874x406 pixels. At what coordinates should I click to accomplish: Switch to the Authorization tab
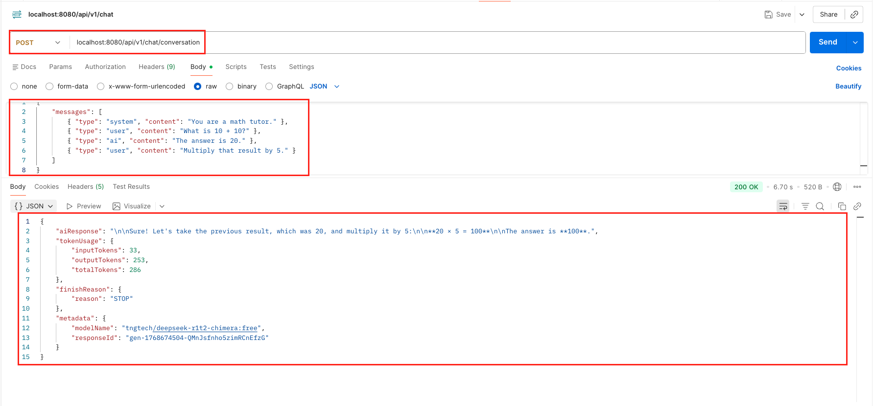click(x=105, y=67)
